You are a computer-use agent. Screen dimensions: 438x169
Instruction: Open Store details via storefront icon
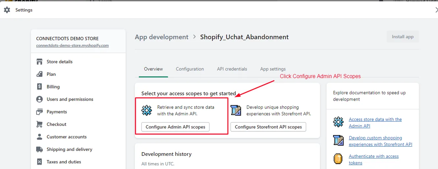[x=39, y=61]
